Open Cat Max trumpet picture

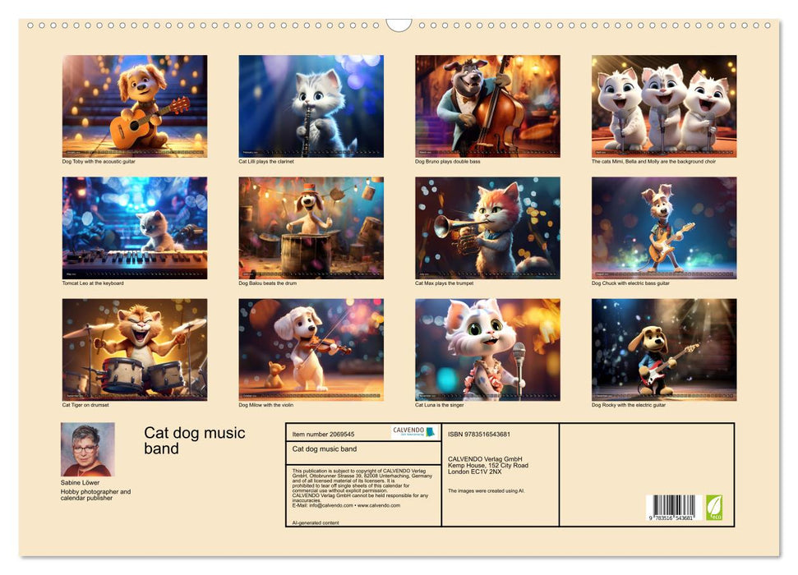click(487, 228)
